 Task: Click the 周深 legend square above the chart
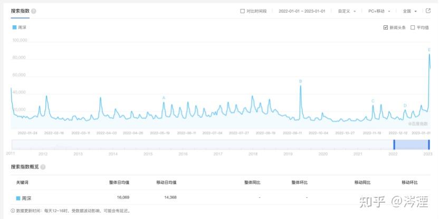[15, 27]
